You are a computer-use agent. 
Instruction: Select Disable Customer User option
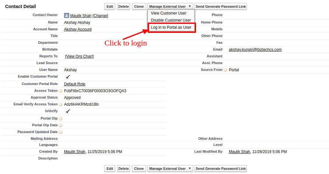pyautogui.click(x=171, y=20)
